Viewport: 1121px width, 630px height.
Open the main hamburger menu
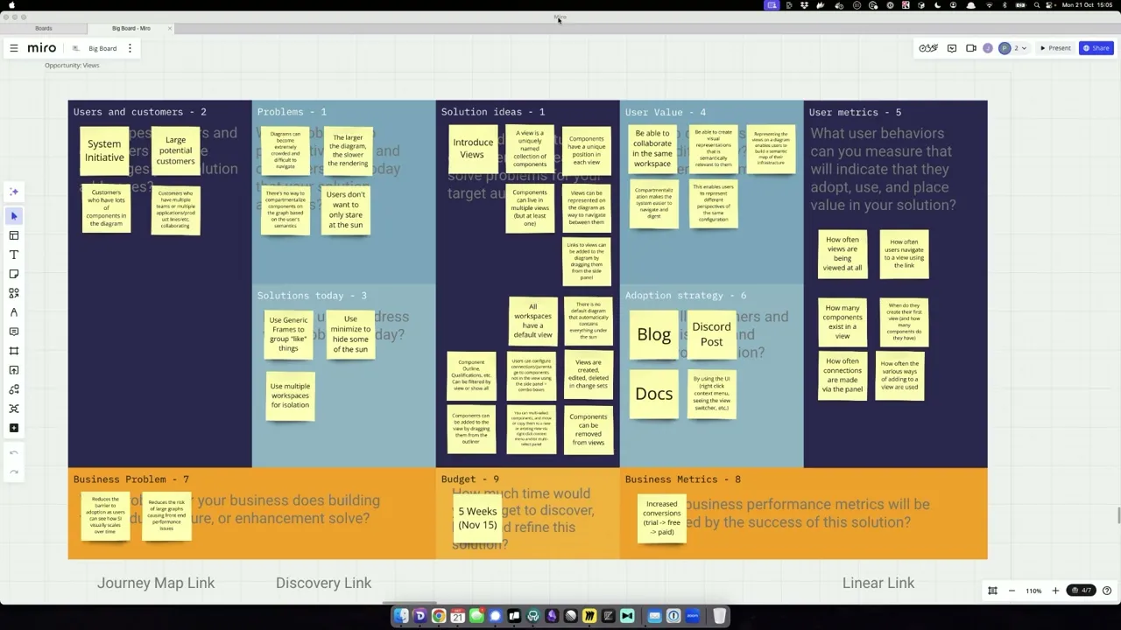tap(14, 48)
